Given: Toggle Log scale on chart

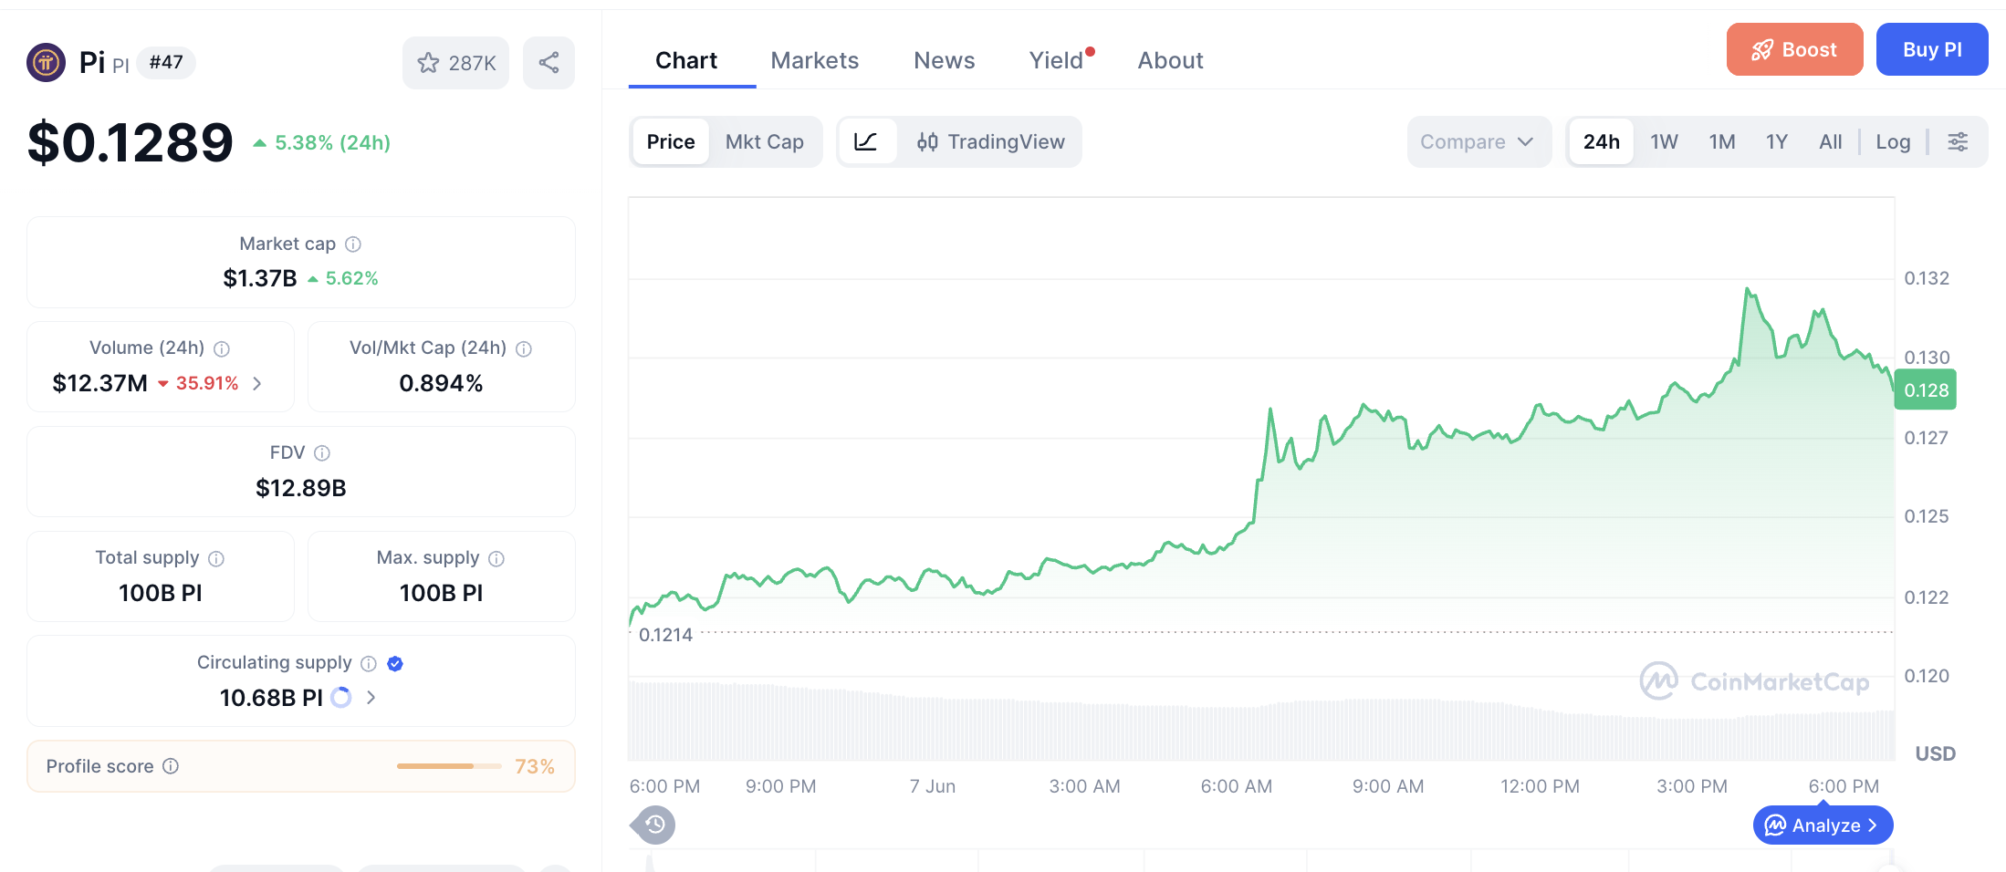Looking at the screenshot, I should [1893, 141].
